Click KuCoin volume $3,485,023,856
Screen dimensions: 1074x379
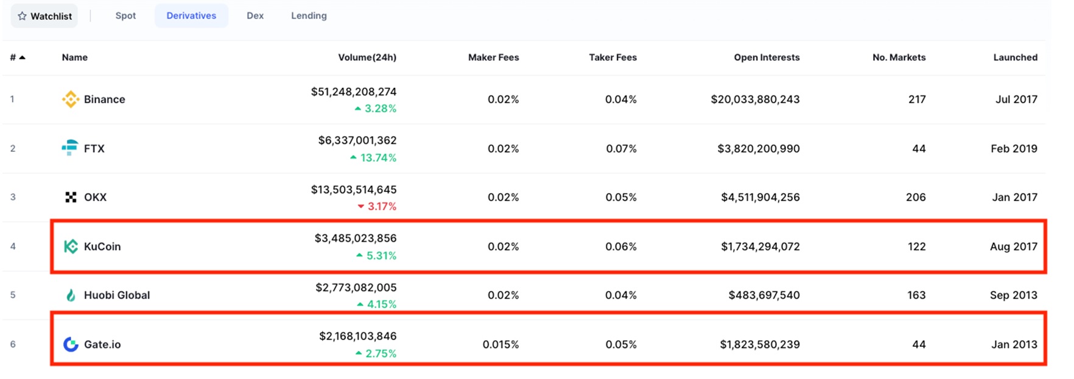click(x=356, y=238)
